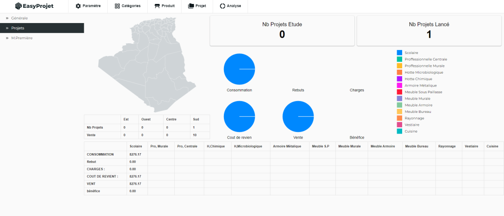Click the chevron beside Projets
This screenshot has height=216, width=504.
pos(7,28)
